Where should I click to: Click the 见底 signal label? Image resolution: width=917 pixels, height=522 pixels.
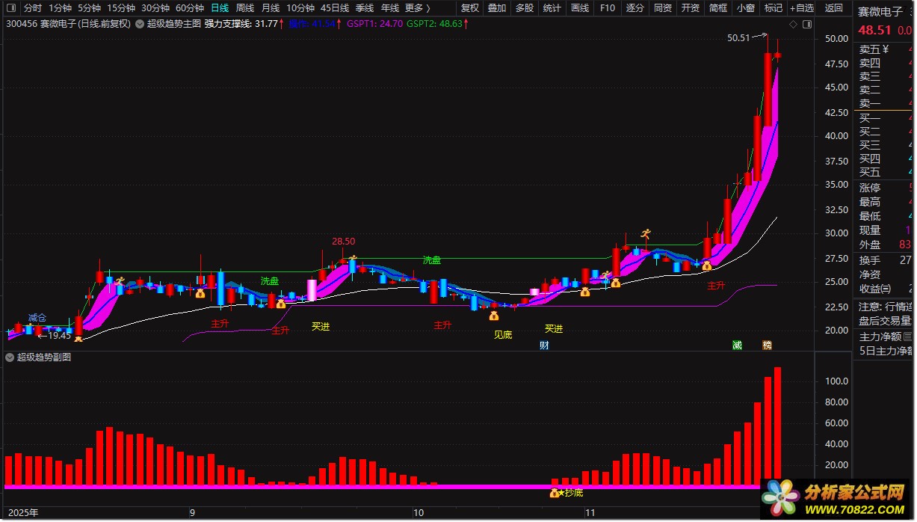pyautogui.click(x=503, y=334)
